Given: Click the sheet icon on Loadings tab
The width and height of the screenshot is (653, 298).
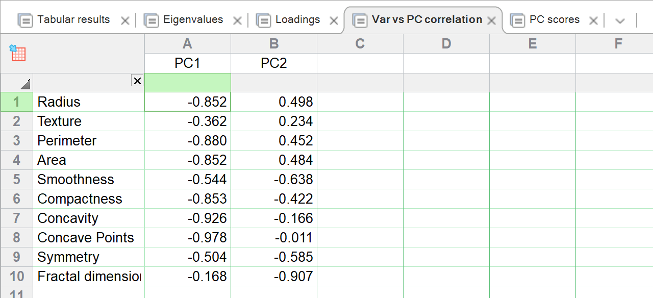Looking at the screenshot, I should pos(263,20).
